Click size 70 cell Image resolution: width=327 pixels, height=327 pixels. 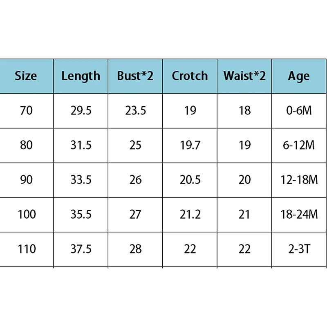click(x=26, y=110)
